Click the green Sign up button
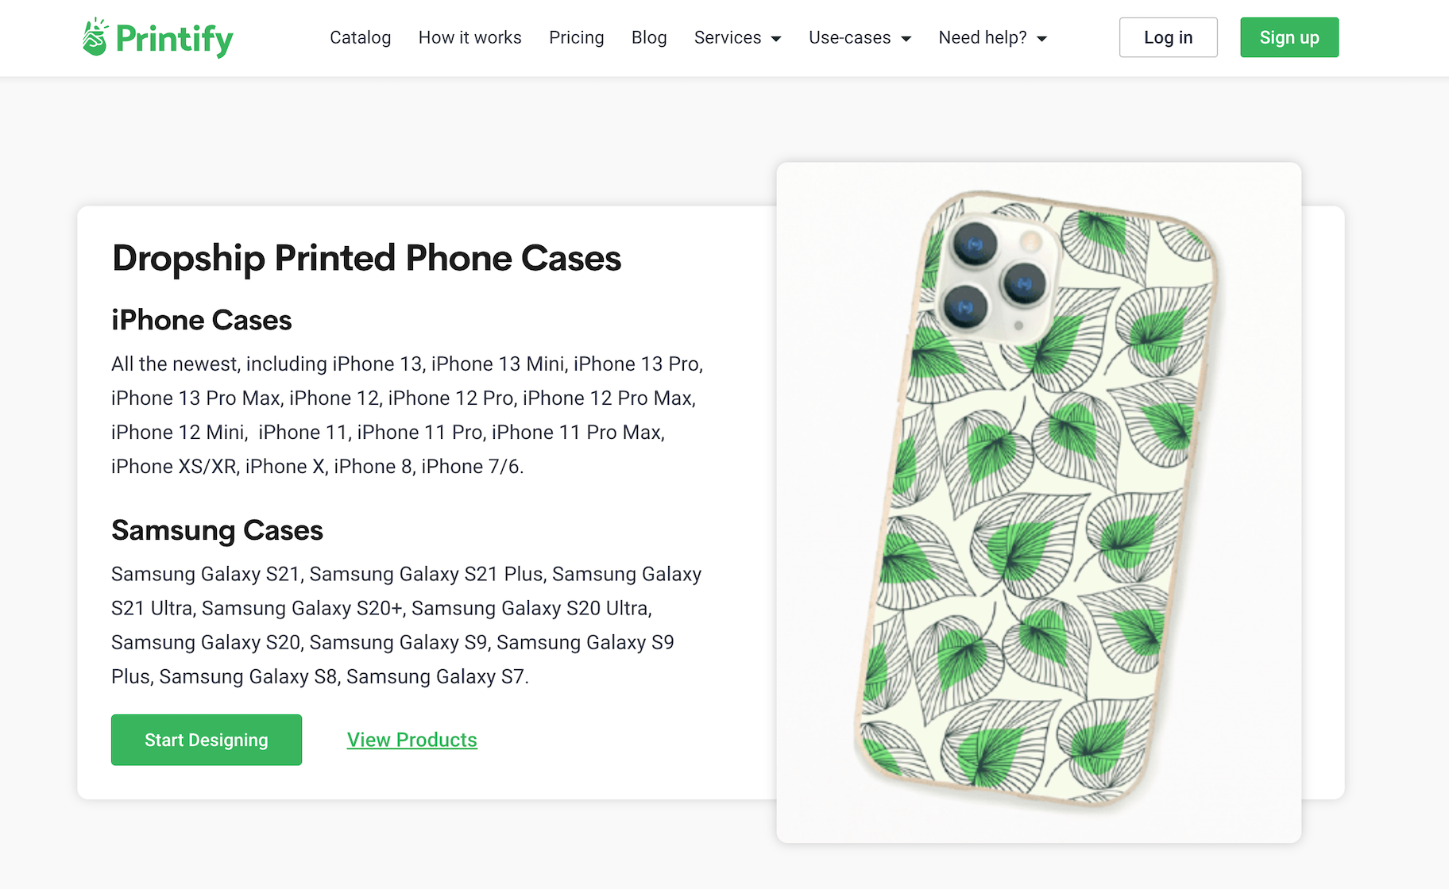 pyautogui.click(x=1289, y=37)
